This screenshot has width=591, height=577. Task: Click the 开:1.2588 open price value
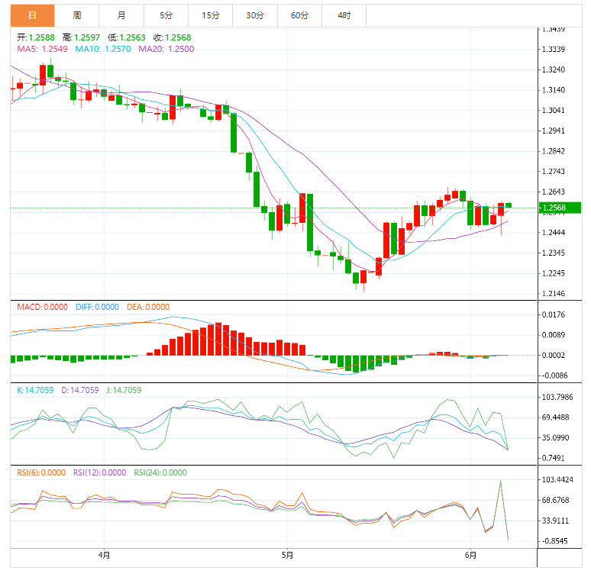(36, 37)
